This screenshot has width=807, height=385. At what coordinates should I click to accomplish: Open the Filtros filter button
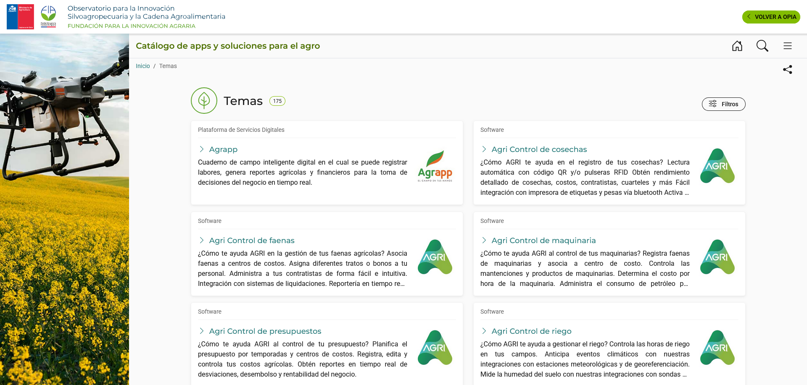click(724, 104)
